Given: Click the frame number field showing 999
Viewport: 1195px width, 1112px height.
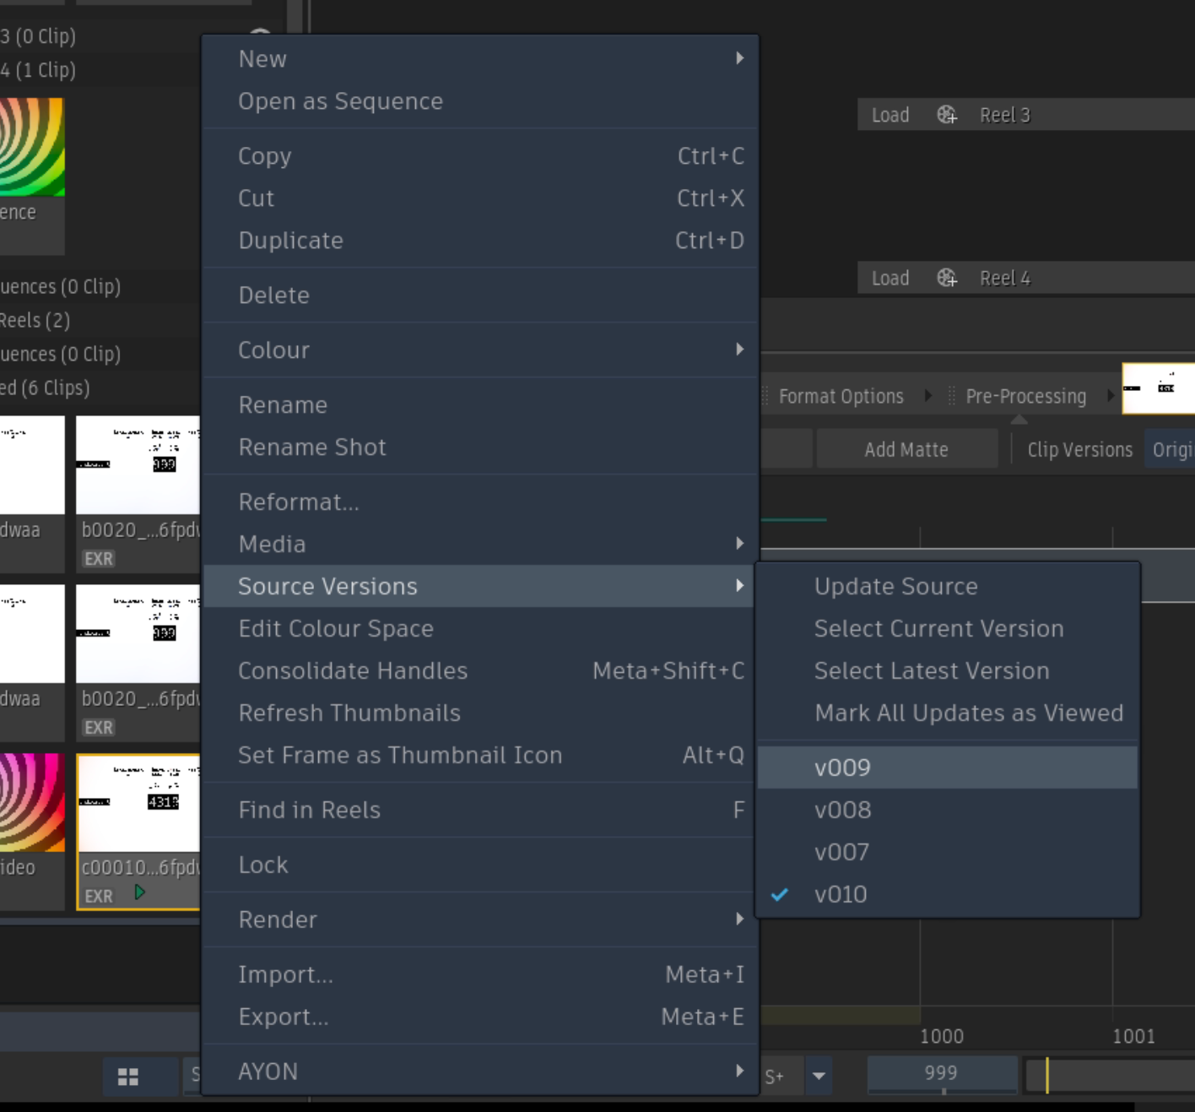Looking at the screenshot, I should [x=942, y=1074].
